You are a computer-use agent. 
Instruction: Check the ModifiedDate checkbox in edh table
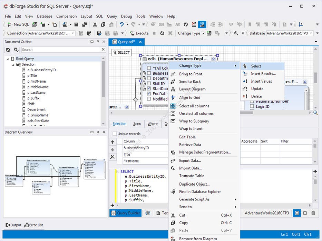tap(149, 99)
